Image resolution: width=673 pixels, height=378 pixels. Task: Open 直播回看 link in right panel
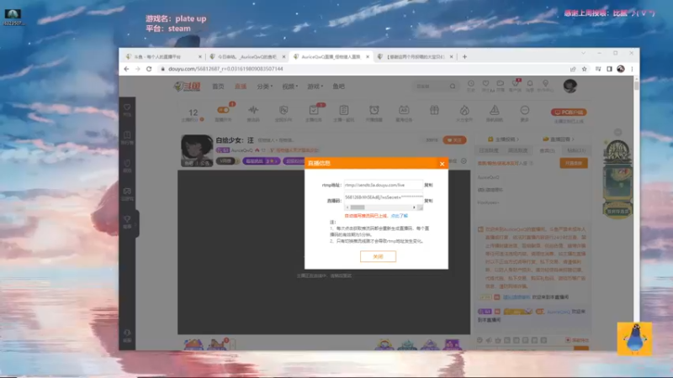(559, 139)
